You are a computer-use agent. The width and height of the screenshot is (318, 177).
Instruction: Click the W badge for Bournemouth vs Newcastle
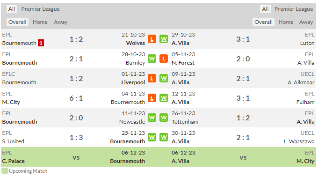[152, 118]
